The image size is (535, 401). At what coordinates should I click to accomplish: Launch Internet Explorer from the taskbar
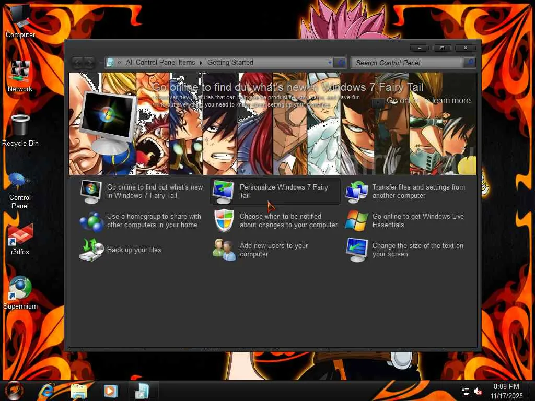pos(46,391)
